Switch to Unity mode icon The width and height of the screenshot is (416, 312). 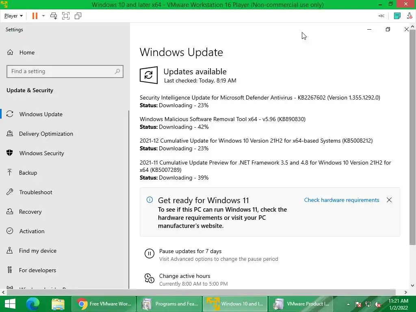[78, 16]
